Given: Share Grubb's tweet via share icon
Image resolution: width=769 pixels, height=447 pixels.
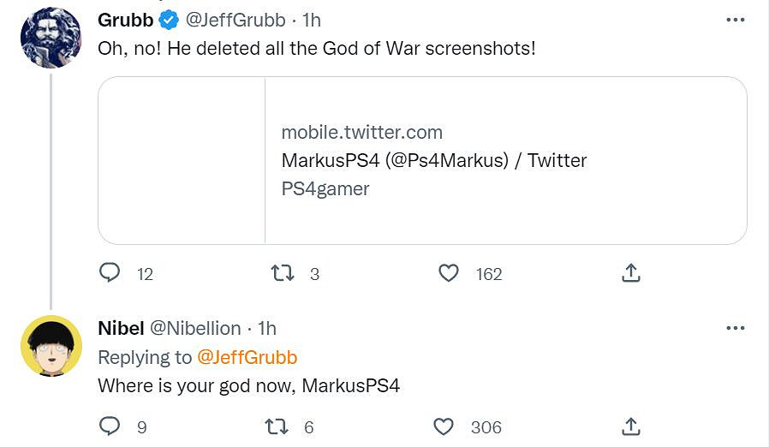Looking at the screenshot, I should [x=630, y=273].
